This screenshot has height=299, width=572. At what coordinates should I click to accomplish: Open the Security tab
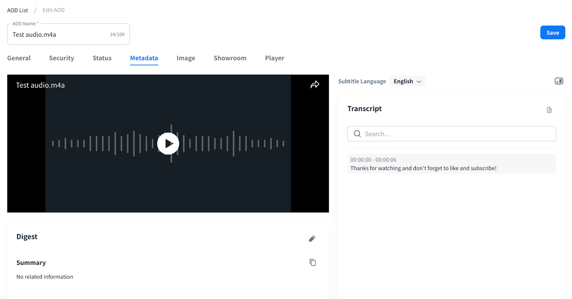tap(61, 58)
